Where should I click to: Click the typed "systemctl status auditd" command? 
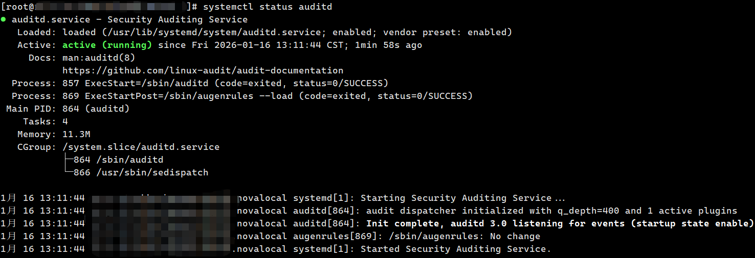pos(268,7)
